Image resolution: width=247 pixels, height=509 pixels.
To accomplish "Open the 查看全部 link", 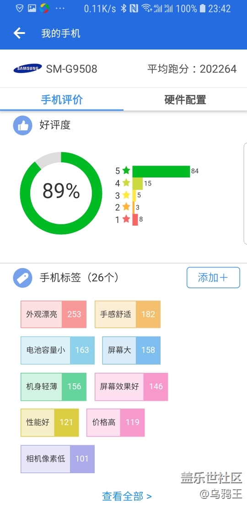I will (x=127, y=496).
